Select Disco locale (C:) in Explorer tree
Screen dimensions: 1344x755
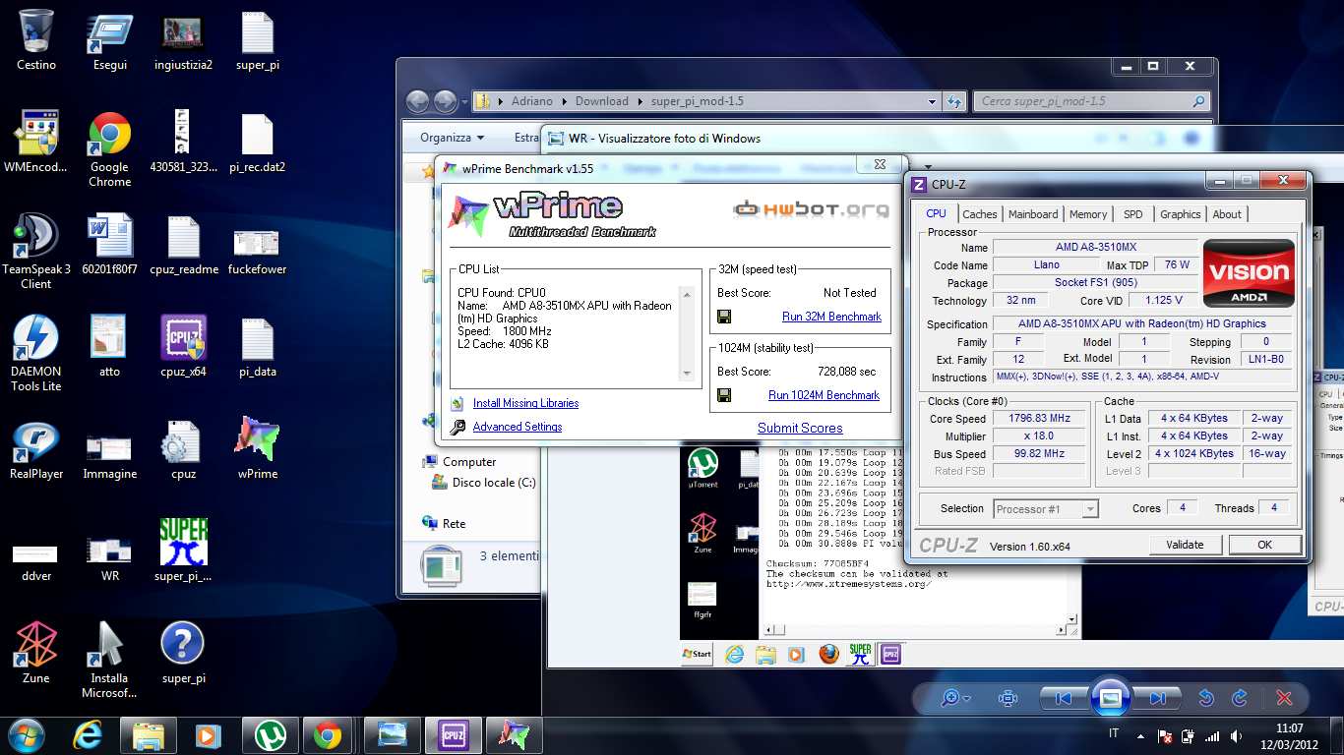pyautogui.click(x=484, y=483)
